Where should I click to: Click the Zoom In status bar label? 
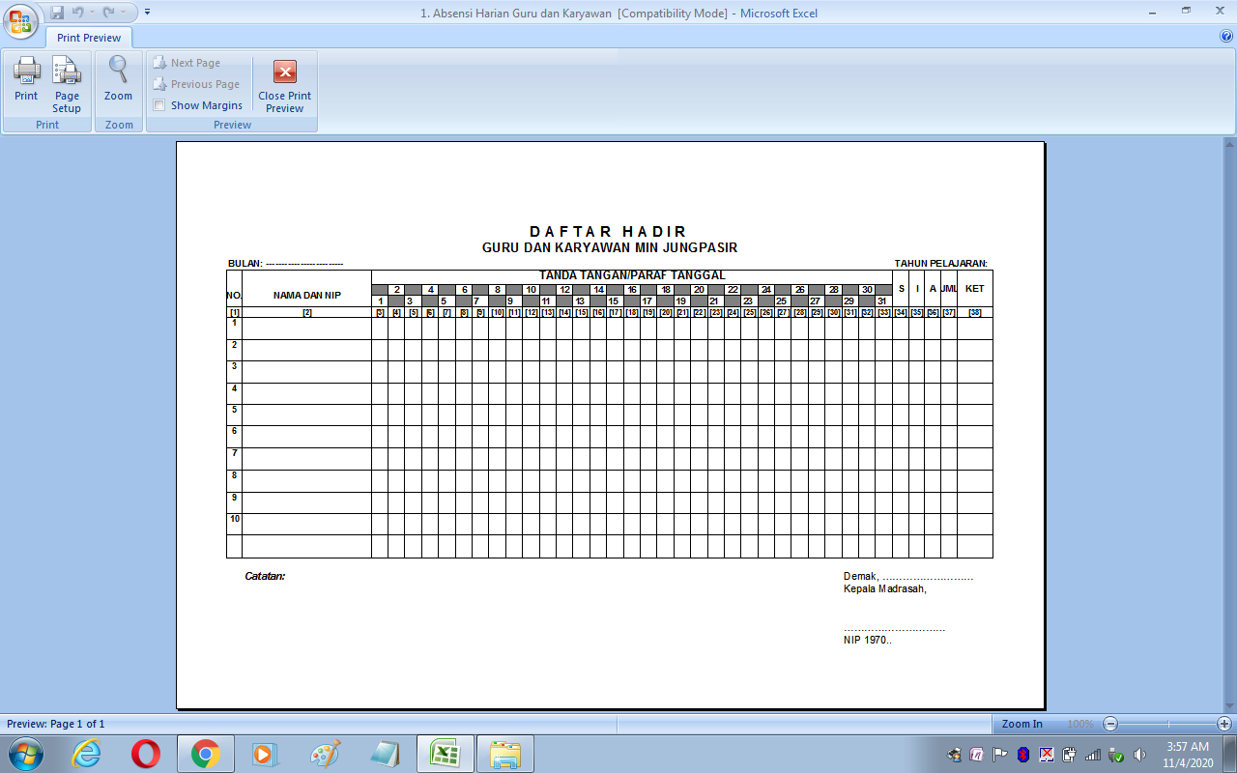pyautogui.click(x=1021, y=724)
